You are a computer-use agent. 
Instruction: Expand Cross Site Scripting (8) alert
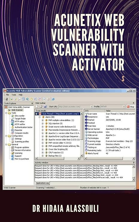tap(43, 149)
